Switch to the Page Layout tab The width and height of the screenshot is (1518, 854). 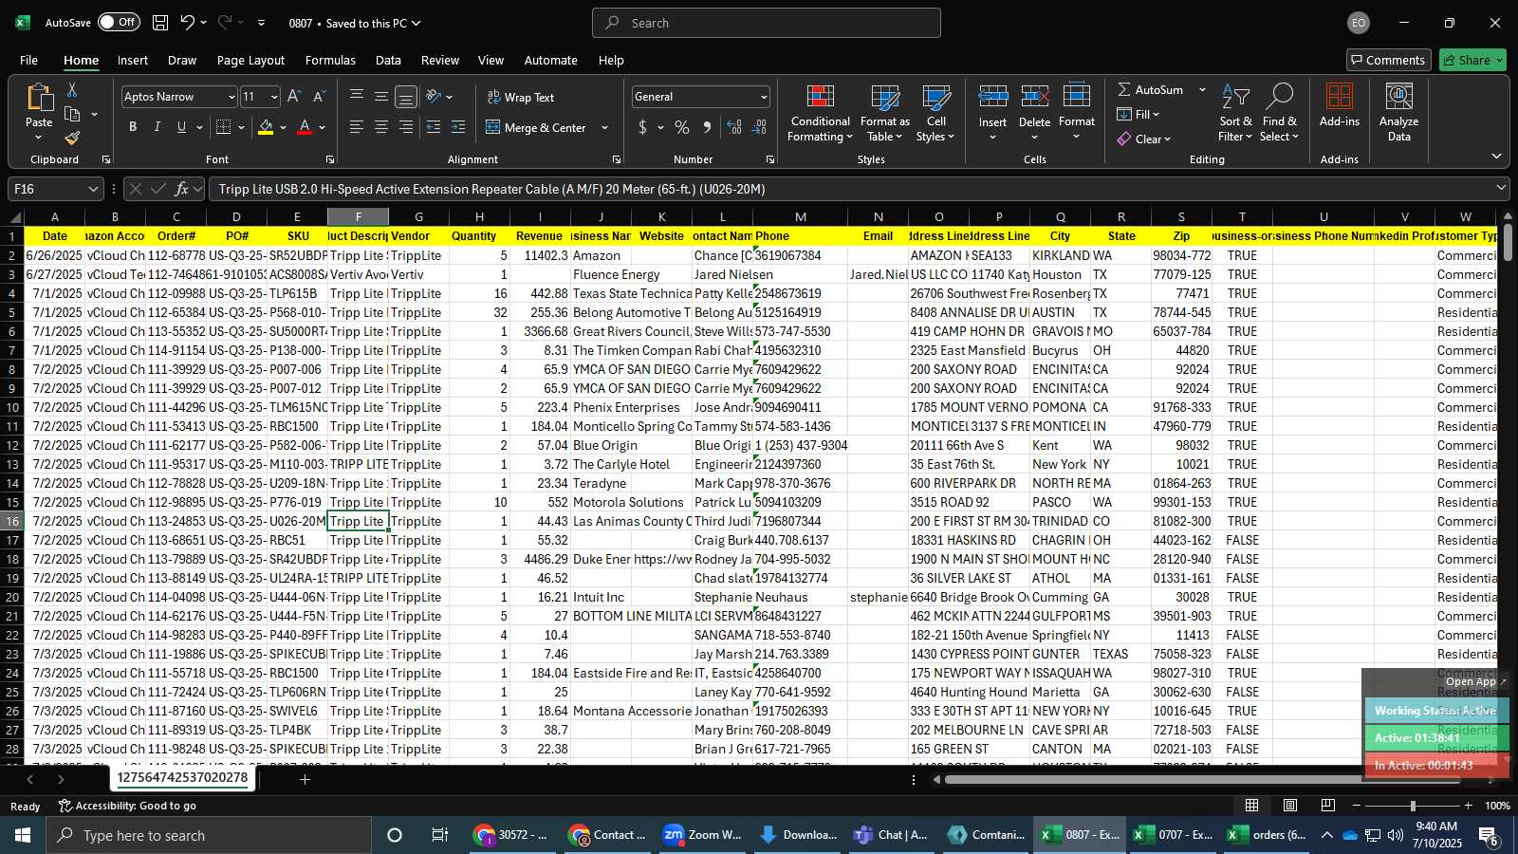point(250,60)
